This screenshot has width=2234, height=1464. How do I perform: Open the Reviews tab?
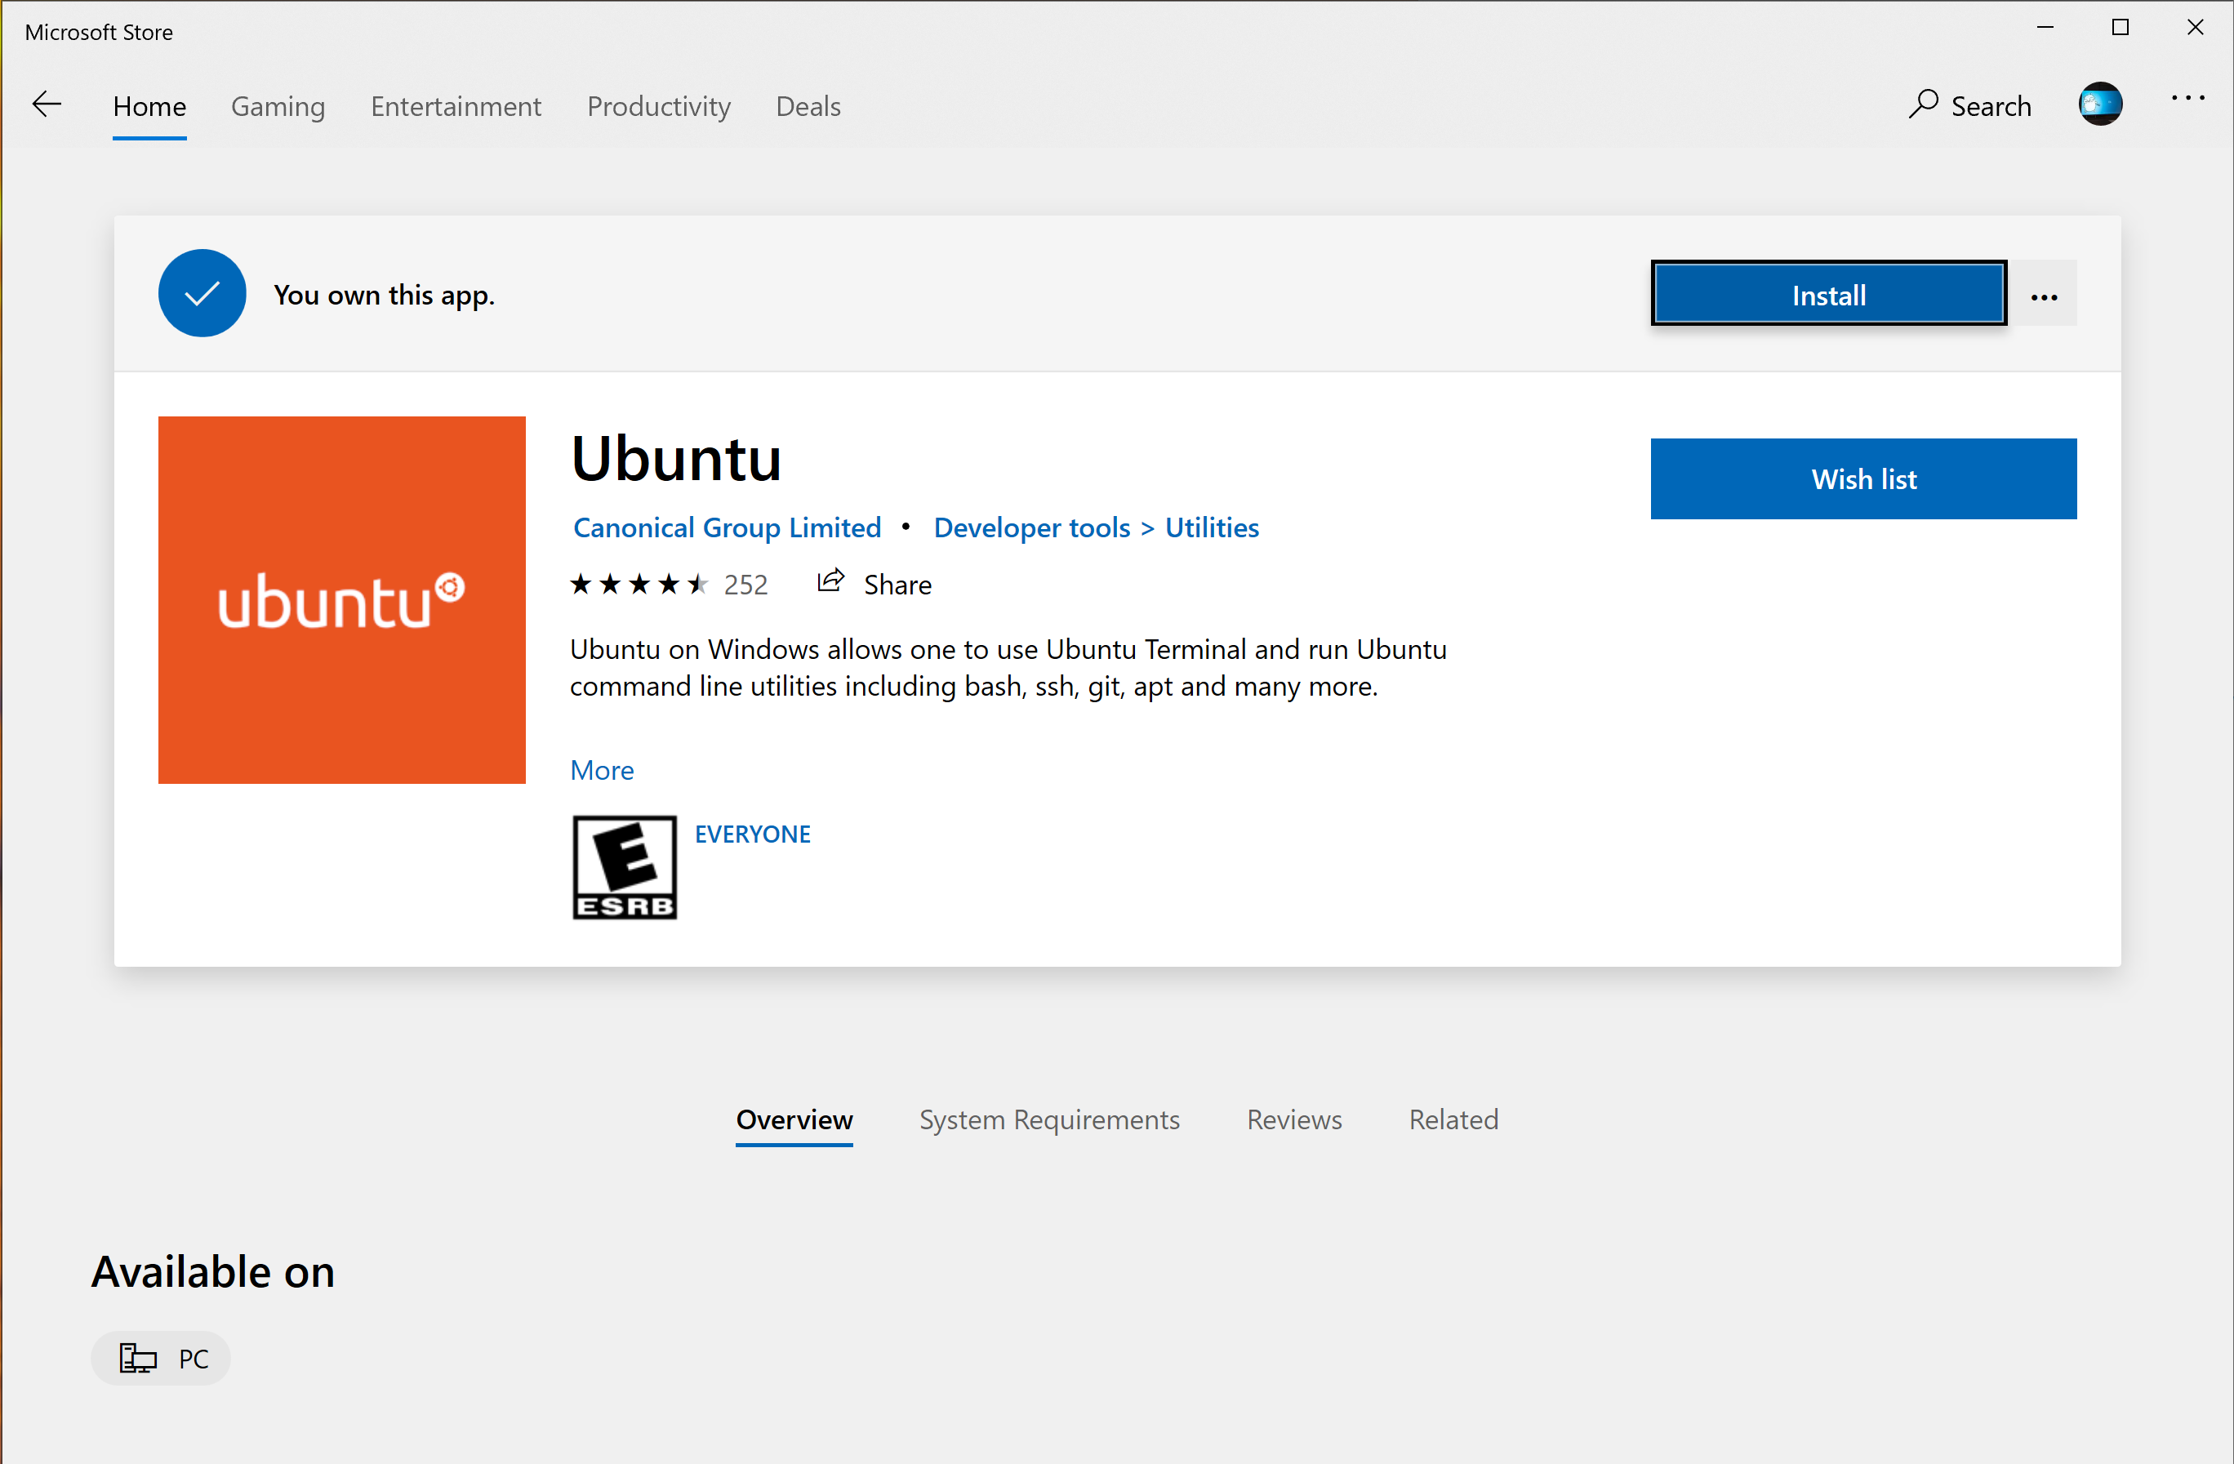[1293, 1119]
